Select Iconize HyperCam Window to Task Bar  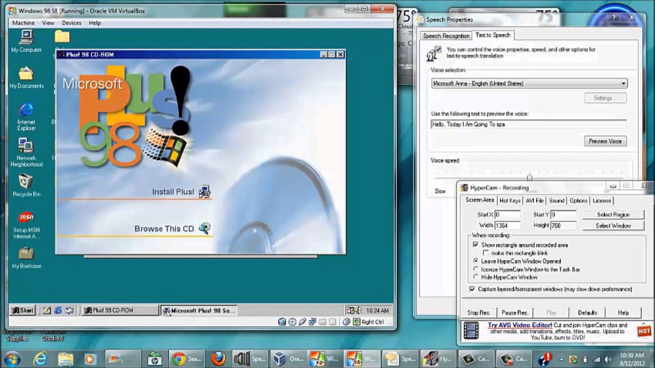pos(476,269)
